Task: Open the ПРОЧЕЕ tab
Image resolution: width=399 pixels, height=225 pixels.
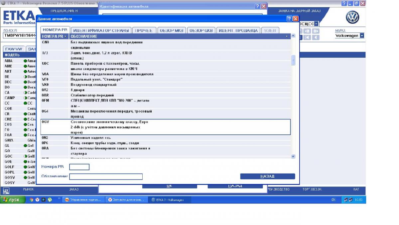Action: click(144, 30)
